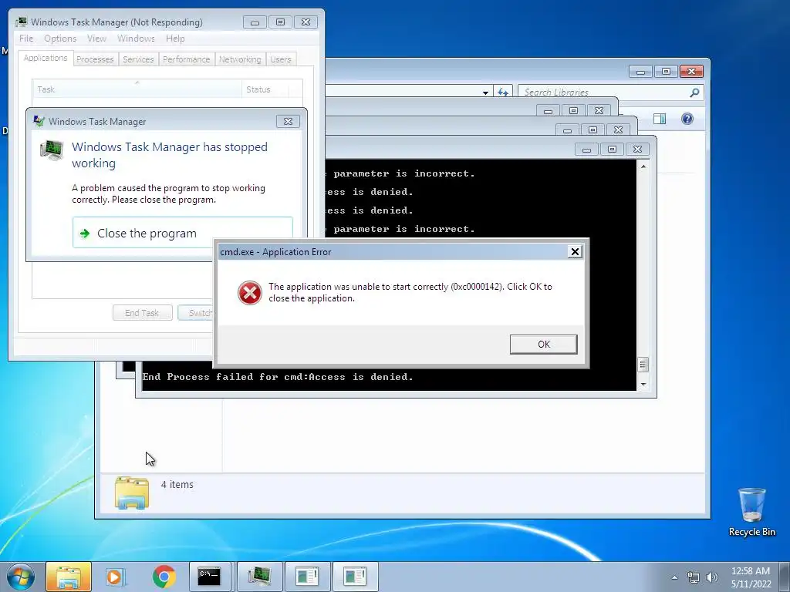Switch to the Networking tab
This screenshot has width=790, height=592.
(240, 59)
